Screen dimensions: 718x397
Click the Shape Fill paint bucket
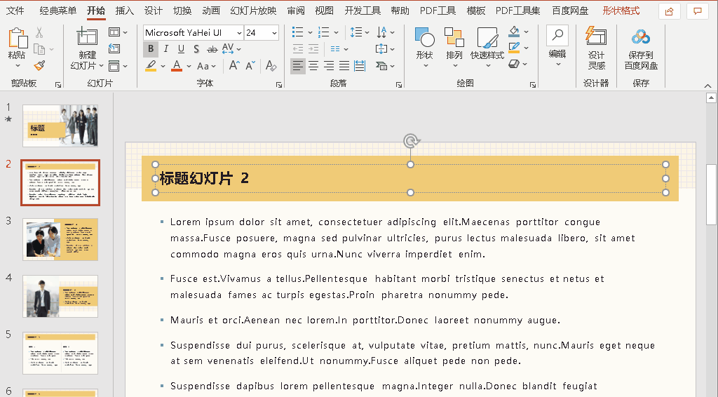(514, 32)
